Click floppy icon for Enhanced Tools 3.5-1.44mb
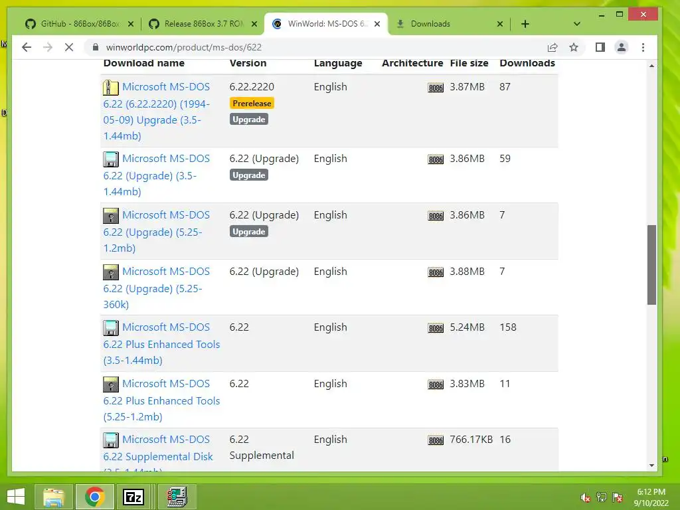The height and width of the screenshot is (510, 680). tap(111, 328)
